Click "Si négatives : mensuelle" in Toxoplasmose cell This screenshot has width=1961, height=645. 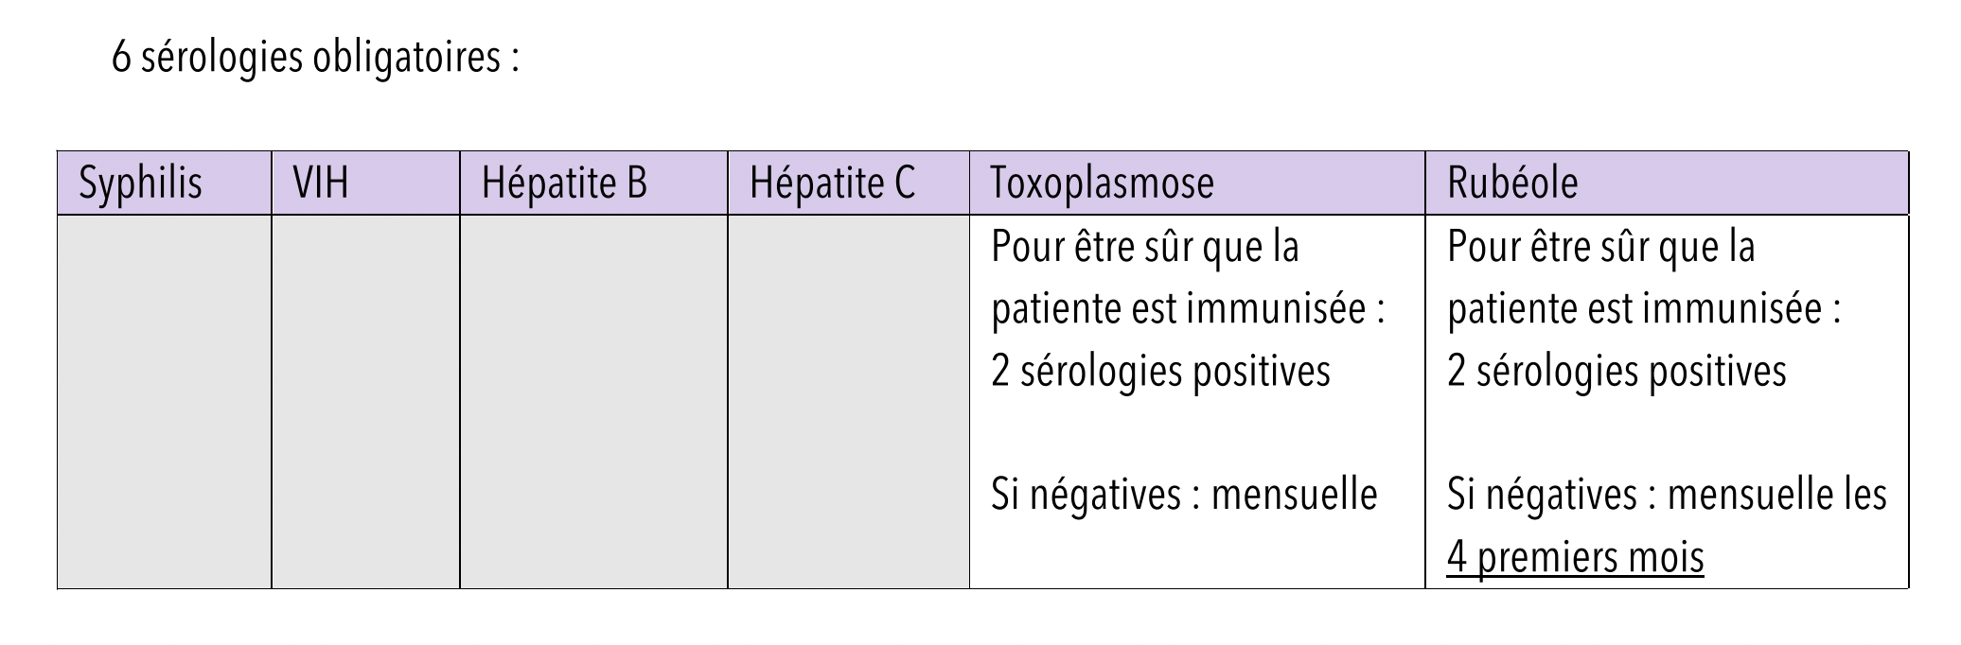(x=1184, y=495)
